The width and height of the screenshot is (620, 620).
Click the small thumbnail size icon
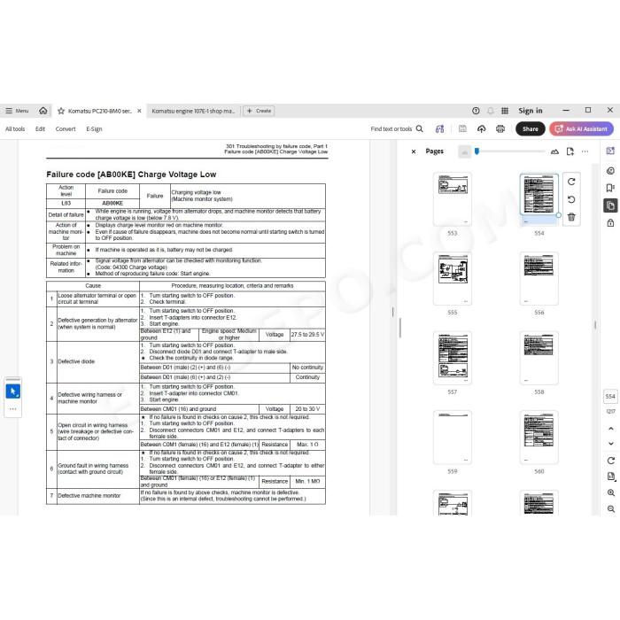[465, 151]
